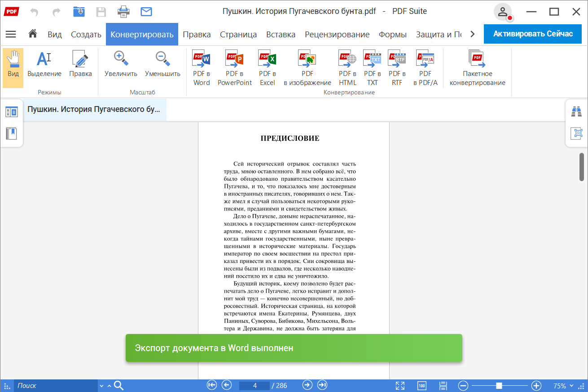Screen dimensions: 588x392
Task: Activate the snapshot selection tool
Action: click(576, 133)
